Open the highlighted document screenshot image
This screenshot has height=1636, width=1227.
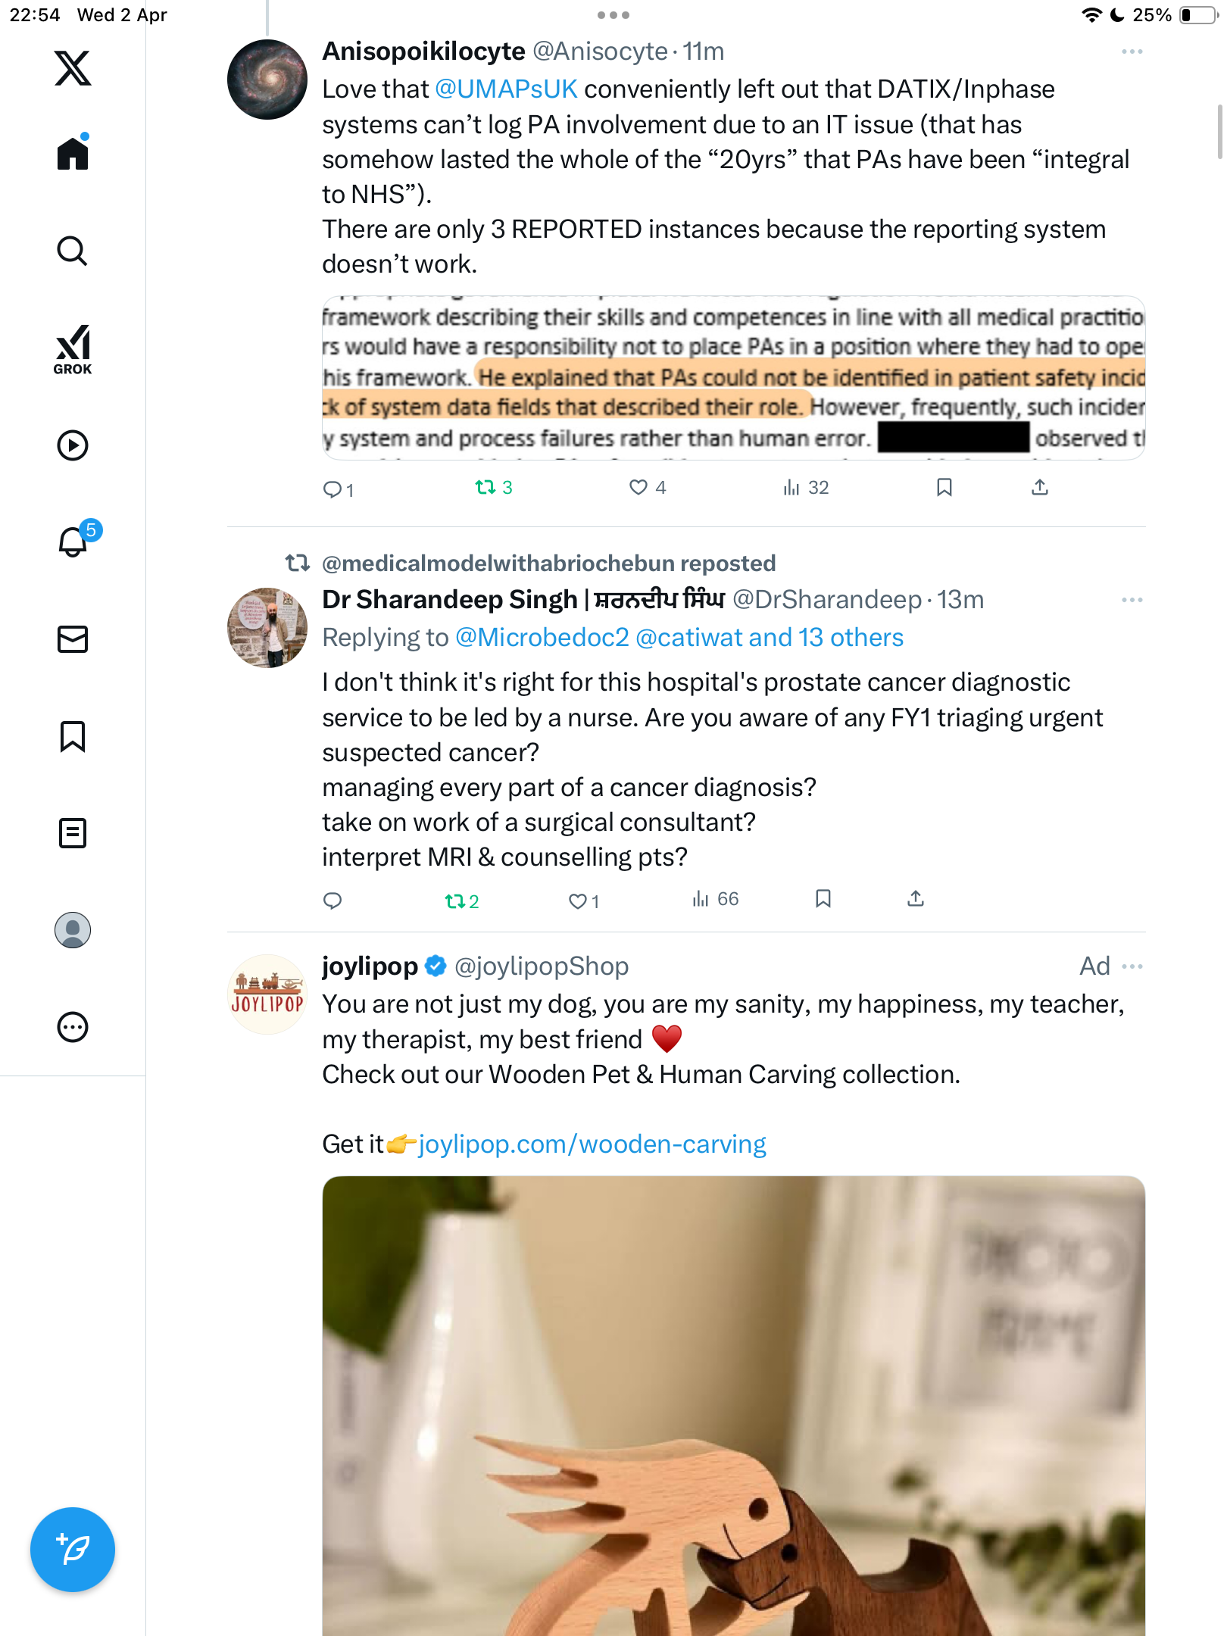tap(733, 378)
